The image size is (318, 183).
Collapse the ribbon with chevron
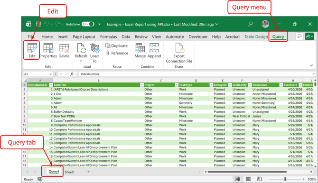point(311,65)
